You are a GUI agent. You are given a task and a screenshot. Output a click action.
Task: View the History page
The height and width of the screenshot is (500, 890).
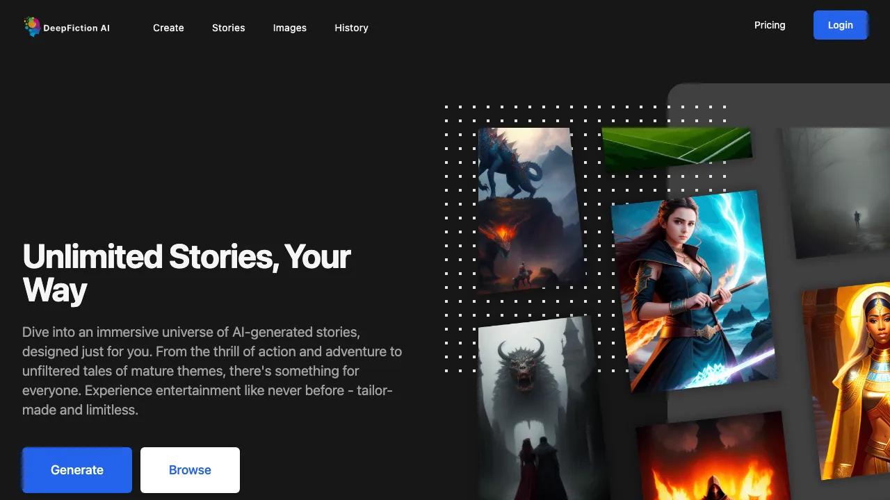point(351,28)
